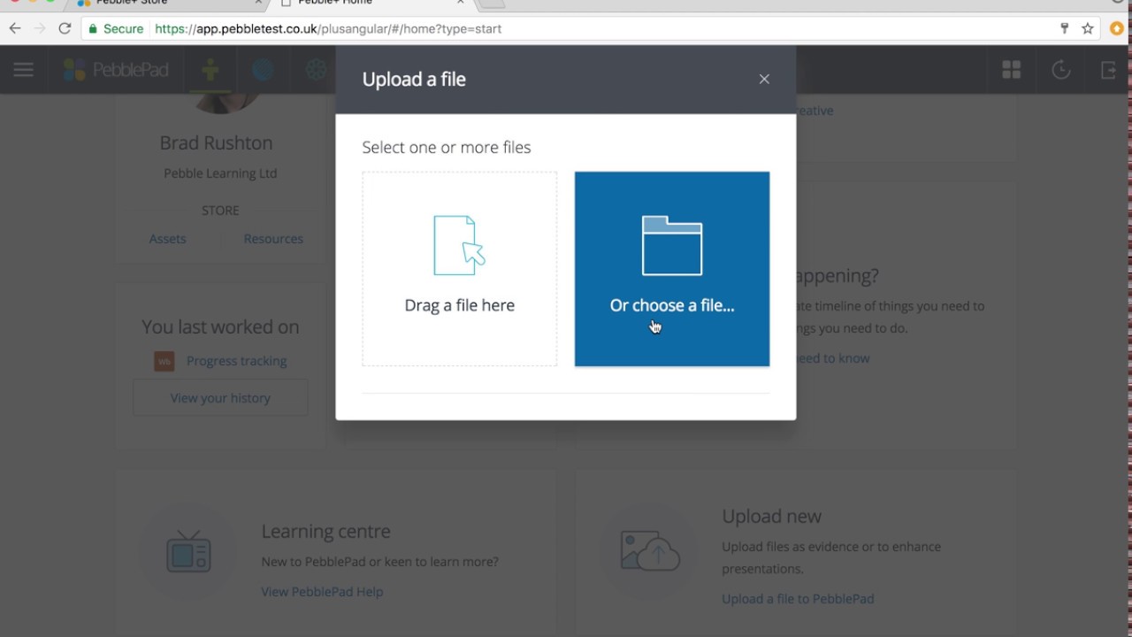Go back with browser back arrow

15,28
